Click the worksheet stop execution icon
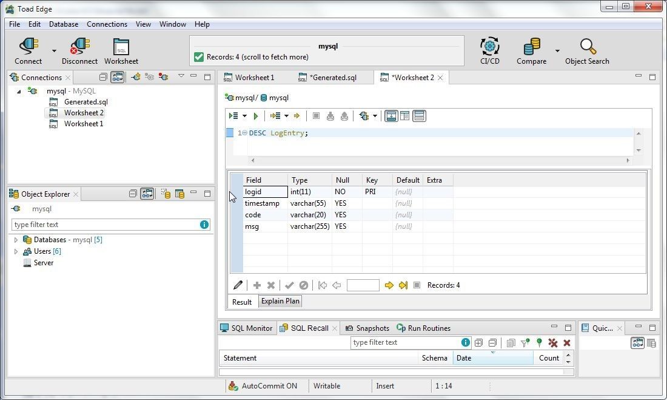The image size is (667, 400). (x=316, y=116)
